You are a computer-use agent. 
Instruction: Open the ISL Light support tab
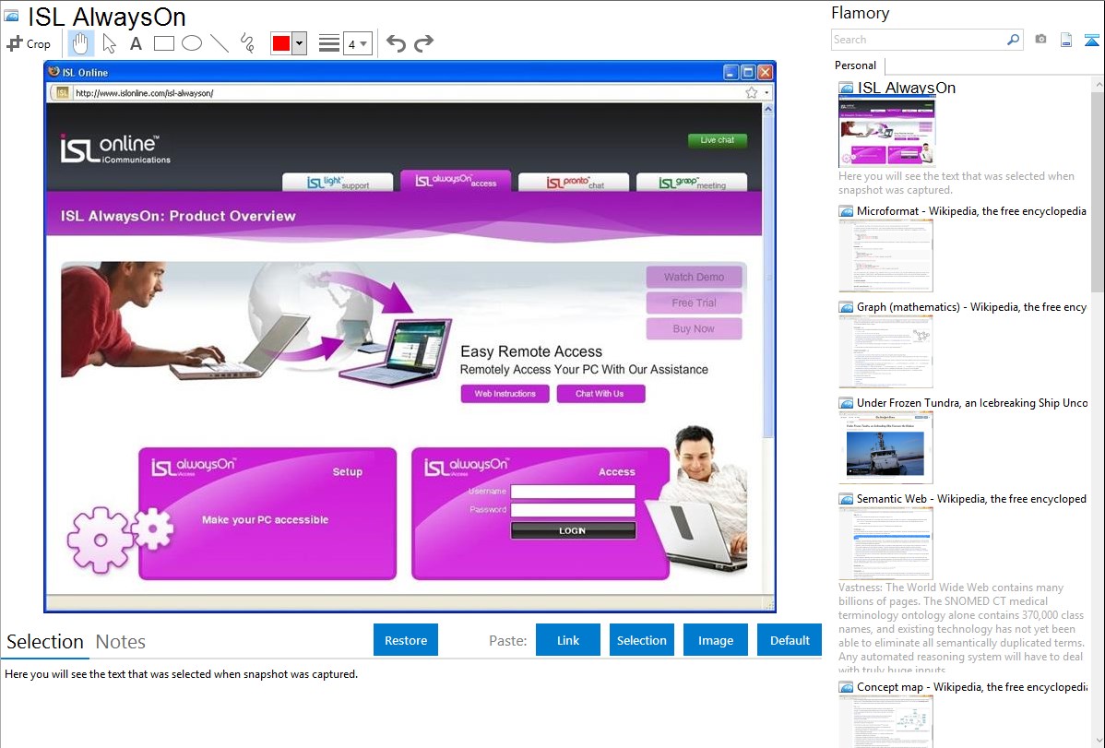[338, 182]
